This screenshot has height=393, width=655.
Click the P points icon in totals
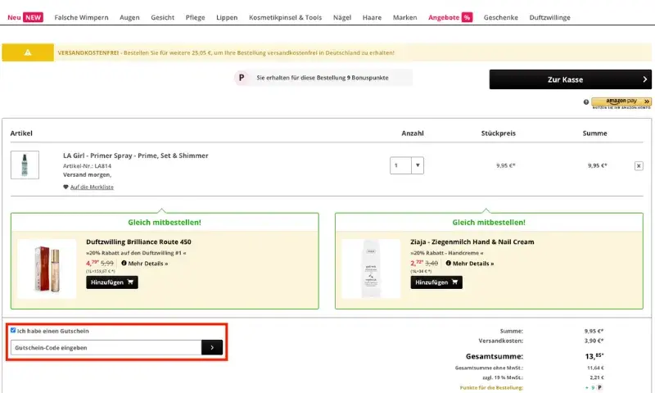(599, 387)
